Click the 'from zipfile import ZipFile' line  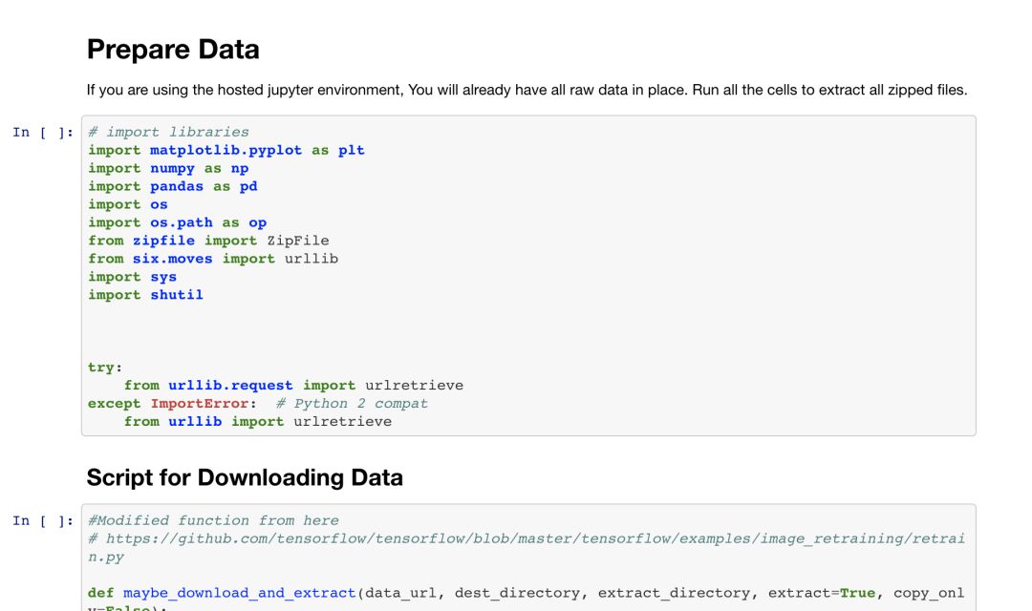208,241
